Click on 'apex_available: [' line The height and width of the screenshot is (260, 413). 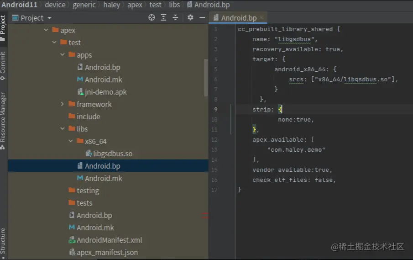click(x=283, y=140)
